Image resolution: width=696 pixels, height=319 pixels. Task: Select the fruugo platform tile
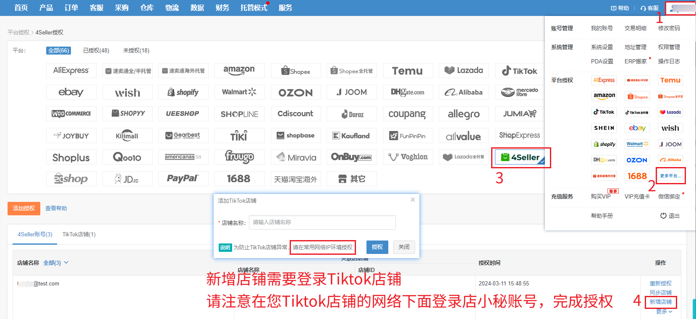tap(239, 157)
